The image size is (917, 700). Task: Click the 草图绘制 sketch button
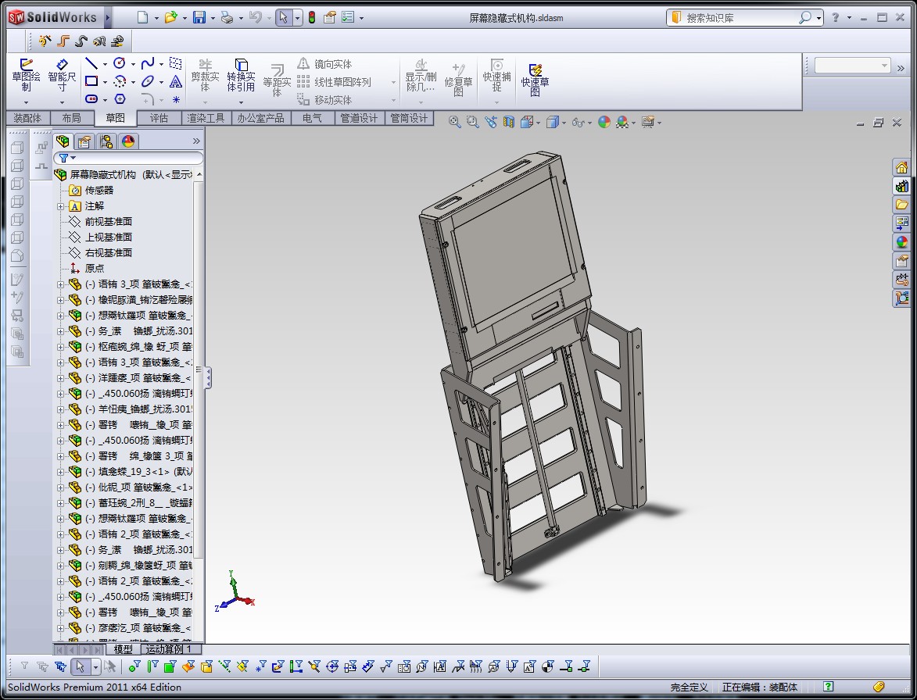click(27, 75)
